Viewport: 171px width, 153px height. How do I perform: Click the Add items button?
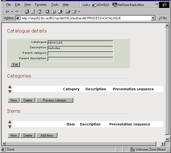[47, 136]
